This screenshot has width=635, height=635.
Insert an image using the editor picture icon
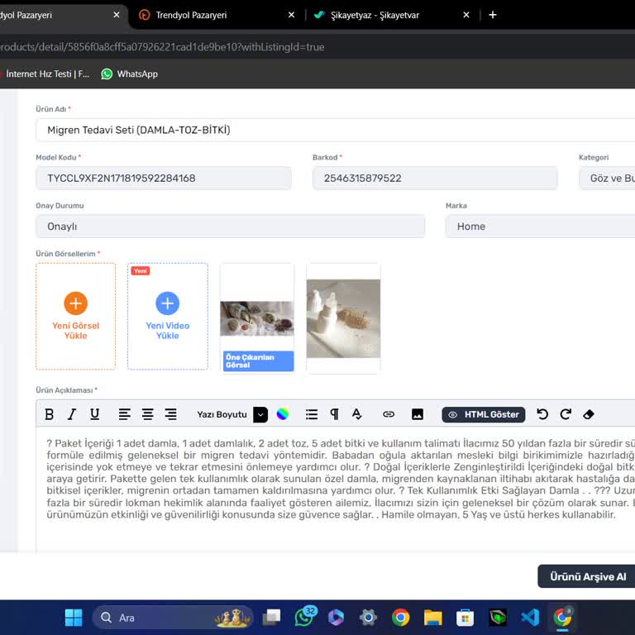(x=418, y=414)
